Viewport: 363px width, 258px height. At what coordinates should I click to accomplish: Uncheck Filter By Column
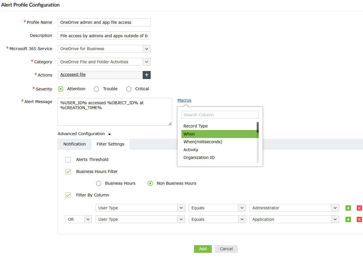tap(68, 195)
